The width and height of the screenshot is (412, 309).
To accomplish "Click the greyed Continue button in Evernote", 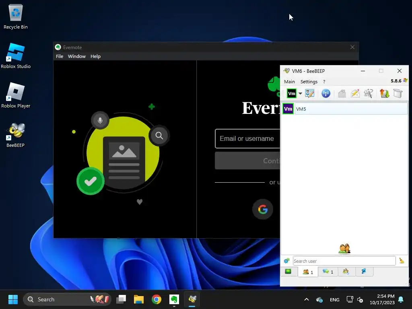I will 247,161.
